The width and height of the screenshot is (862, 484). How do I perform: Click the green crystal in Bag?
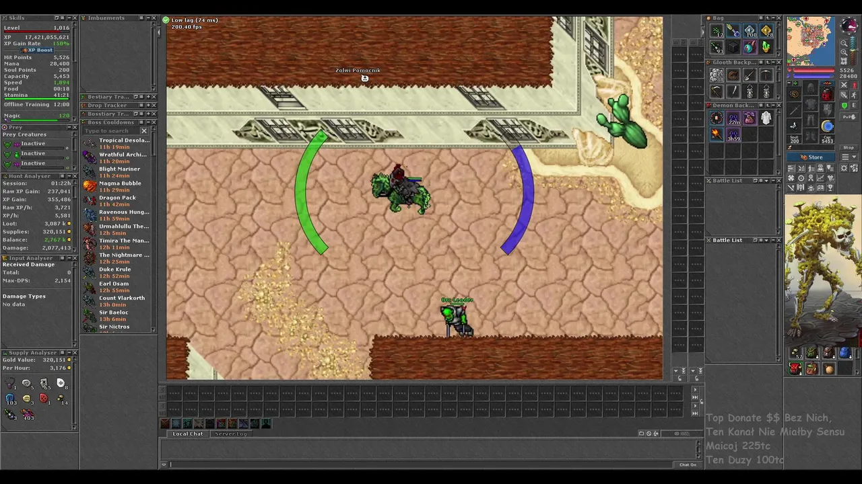click(766, 46)
